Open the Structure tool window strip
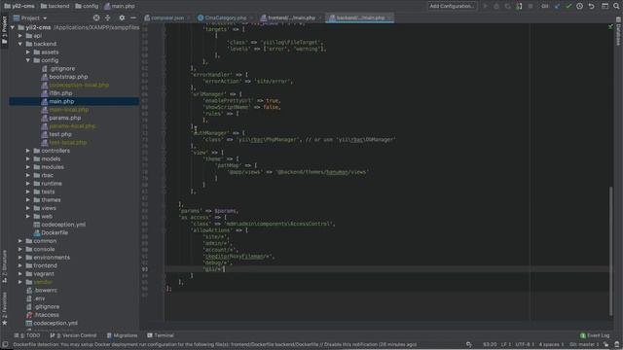This screenshot has height=350, width=623. [4, 266]
